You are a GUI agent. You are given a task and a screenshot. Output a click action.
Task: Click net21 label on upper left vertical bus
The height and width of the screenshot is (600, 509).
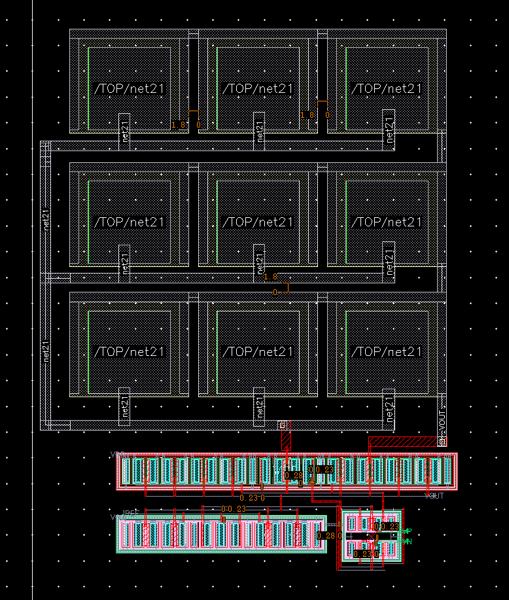(x=46, y=220)
